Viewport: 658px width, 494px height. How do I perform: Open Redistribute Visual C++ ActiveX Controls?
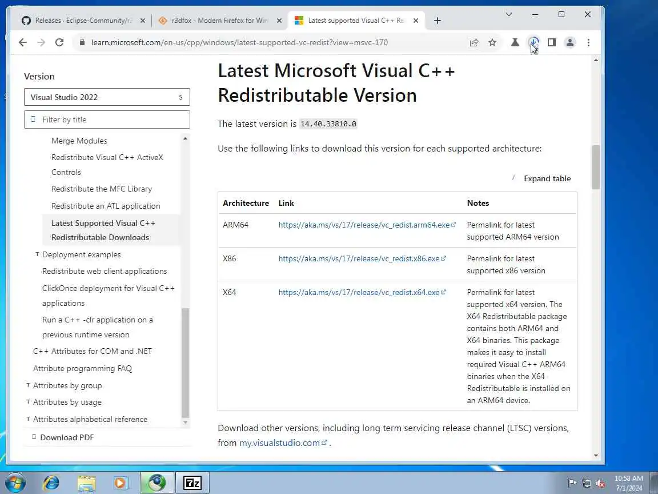point(107,165)
